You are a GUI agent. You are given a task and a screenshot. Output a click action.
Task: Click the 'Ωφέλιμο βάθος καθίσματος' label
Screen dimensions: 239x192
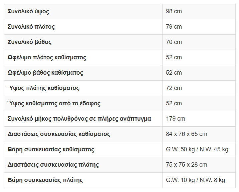45,73
